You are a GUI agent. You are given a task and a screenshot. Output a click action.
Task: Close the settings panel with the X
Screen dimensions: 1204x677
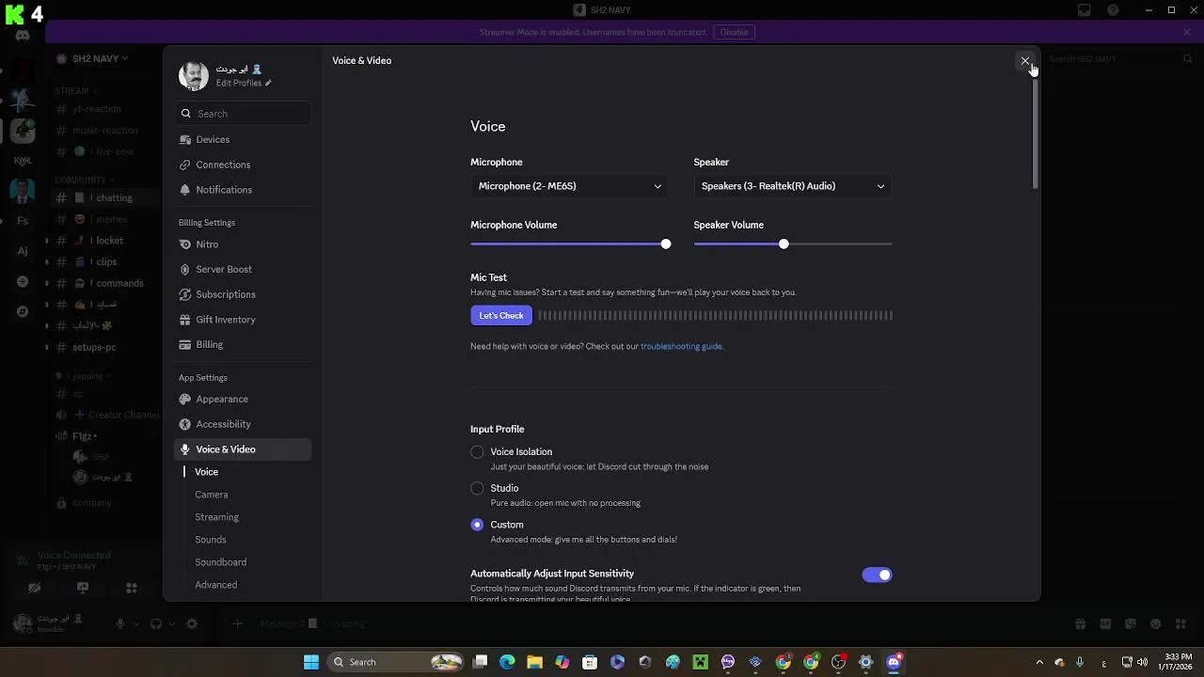[x=1025, y=61]
